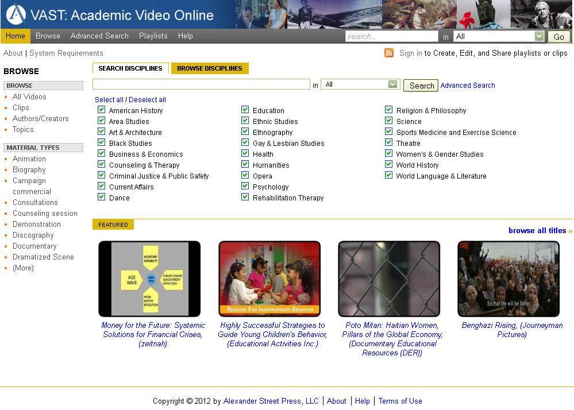Open the Playlists menu
Image resolution: width=574 pixels, height=410 pixels.
153,36
